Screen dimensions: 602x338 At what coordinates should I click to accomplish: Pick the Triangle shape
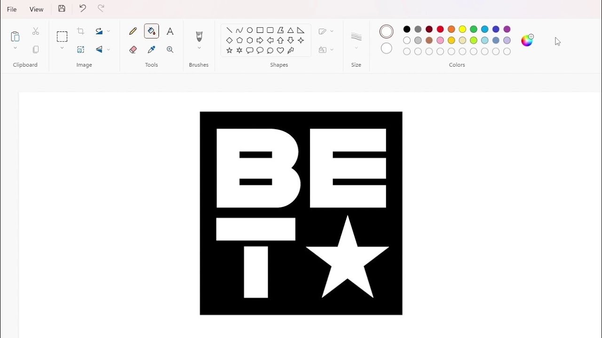point(291,30)
